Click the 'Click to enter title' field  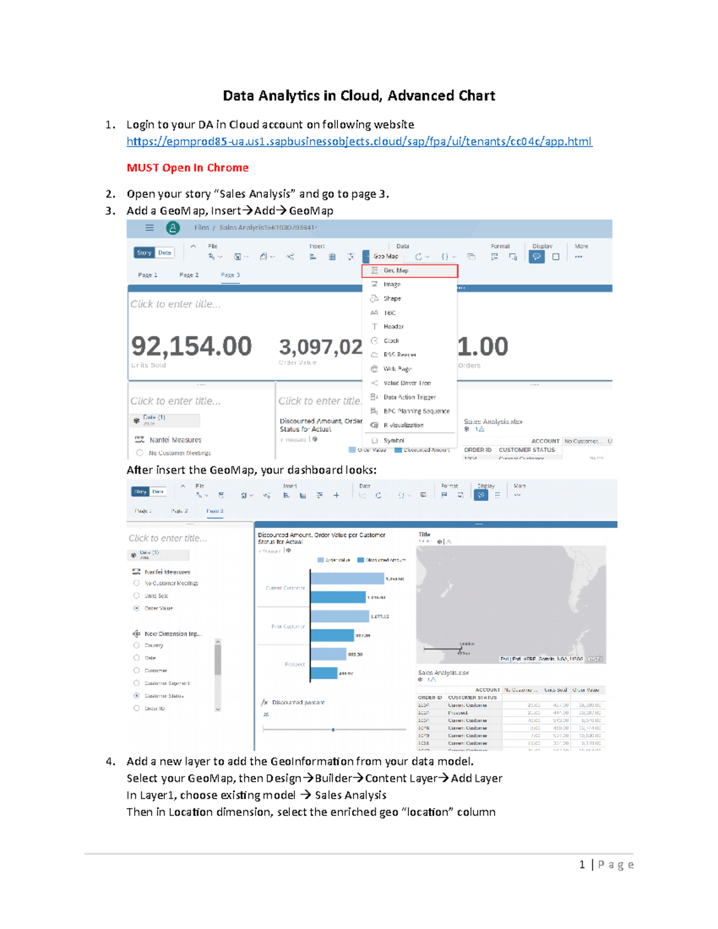(168, 538)
